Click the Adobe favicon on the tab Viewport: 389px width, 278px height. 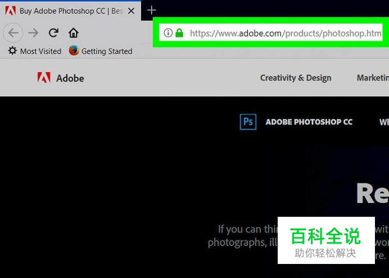(11, 11)
